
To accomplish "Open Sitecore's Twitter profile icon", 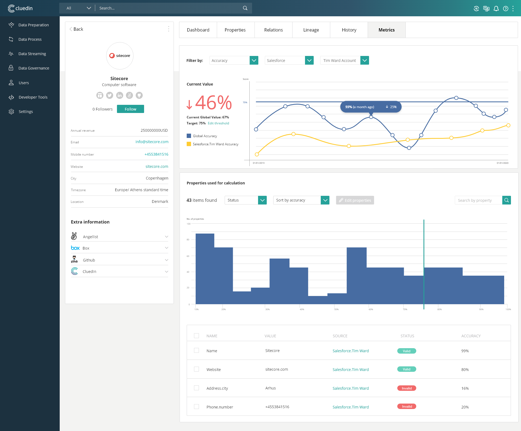I will pyautogui.click(x=110, y=95).
